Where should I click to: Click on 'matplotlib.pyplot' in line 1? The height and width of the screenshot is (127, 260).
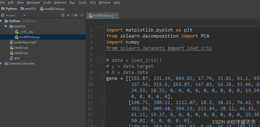click(149, 30)
